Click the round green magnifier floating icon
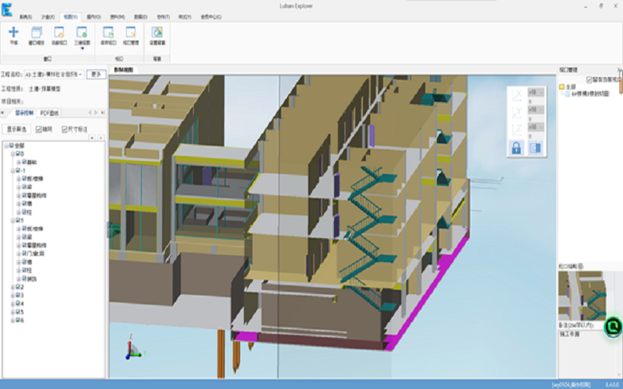The width and height of the screenshot is (623, 389). tap(613, 327)
